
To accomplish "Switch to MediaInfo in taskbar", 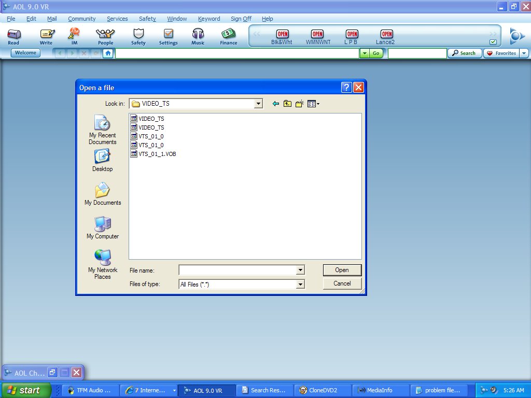I will tap(381, 390).
